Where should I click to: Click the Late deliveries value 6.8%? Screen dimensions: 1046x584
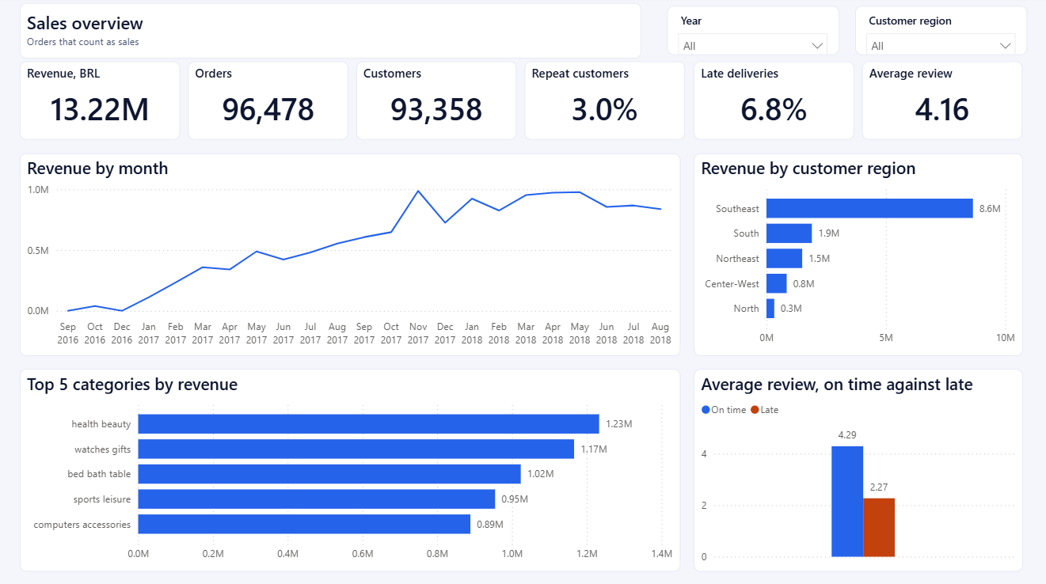[774, 109]
